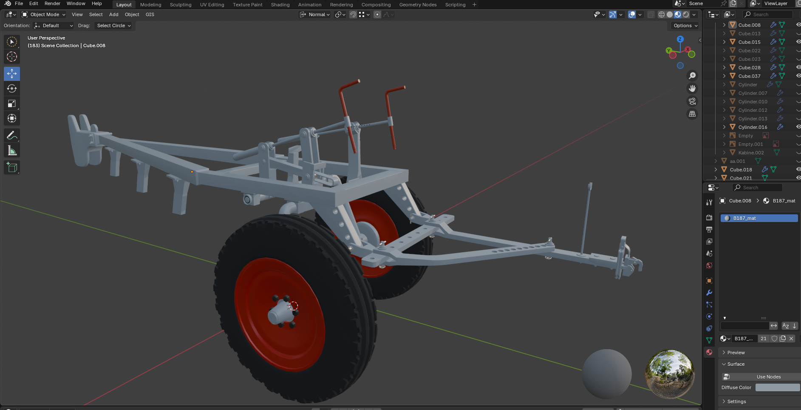This screenshot has height=410, width=801.
Task: Toggle camera view in the viewport
Action: pyautogui.click(x=692, y=101)
